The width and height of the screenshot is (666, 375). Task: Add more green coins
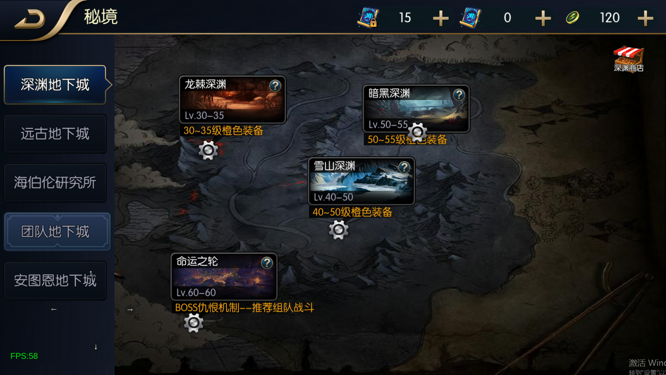[x=646, y=18]
